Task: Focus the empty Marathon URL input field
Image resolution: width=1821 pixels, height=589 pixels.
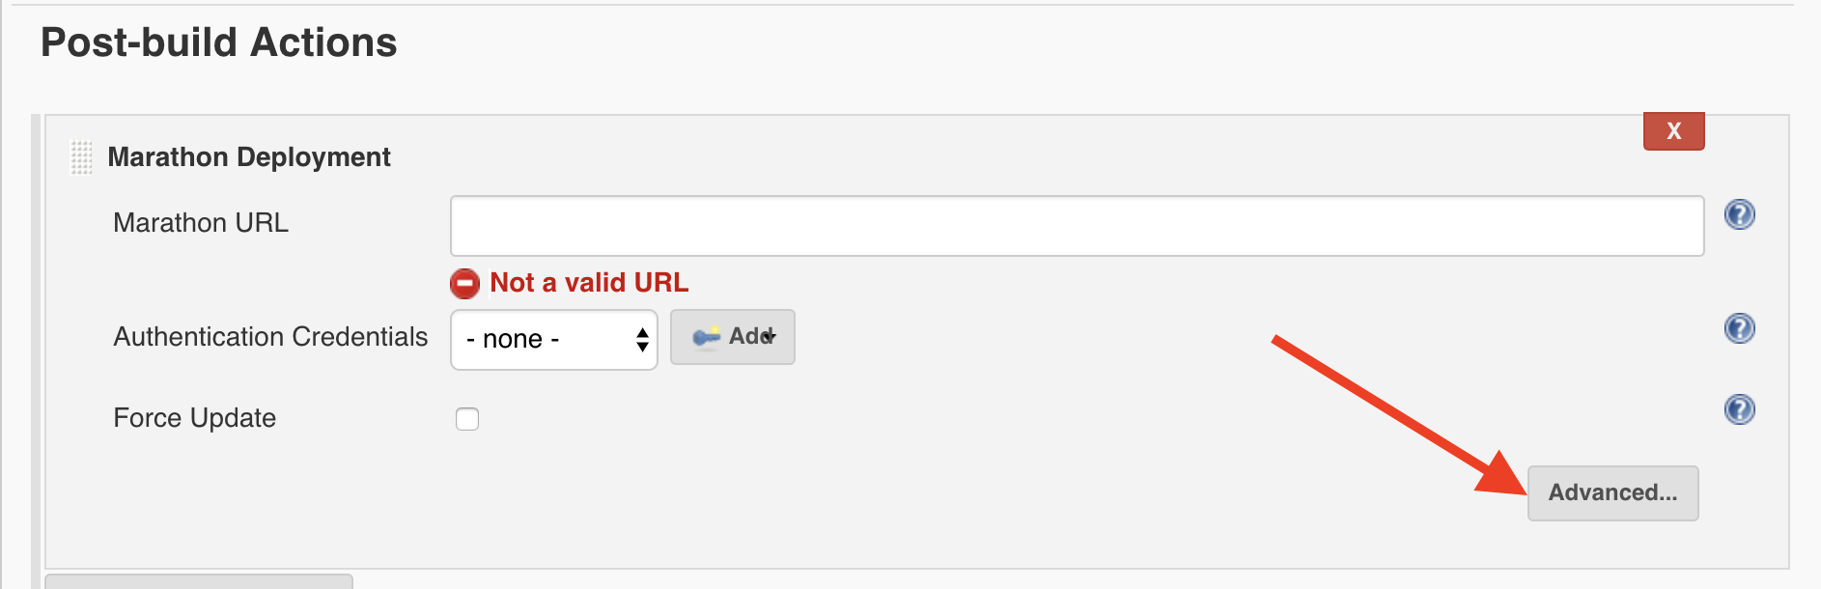Action: pyautogui.click(x=1077, y=225)
